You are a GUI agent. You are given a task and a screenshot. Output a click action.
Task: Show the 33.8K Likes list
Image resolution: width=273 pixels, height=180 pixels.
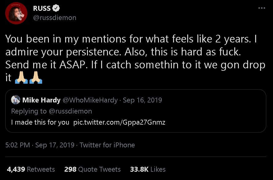pos(148,169)
